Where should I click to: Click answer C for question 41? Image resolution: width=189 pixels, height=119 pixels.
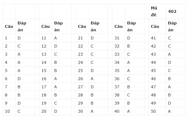point(175,38)
